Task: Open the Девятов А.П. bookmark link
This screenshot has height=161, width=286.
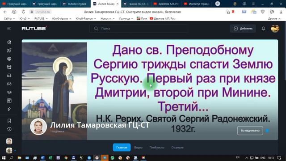Action: click(x=163, y=18)
